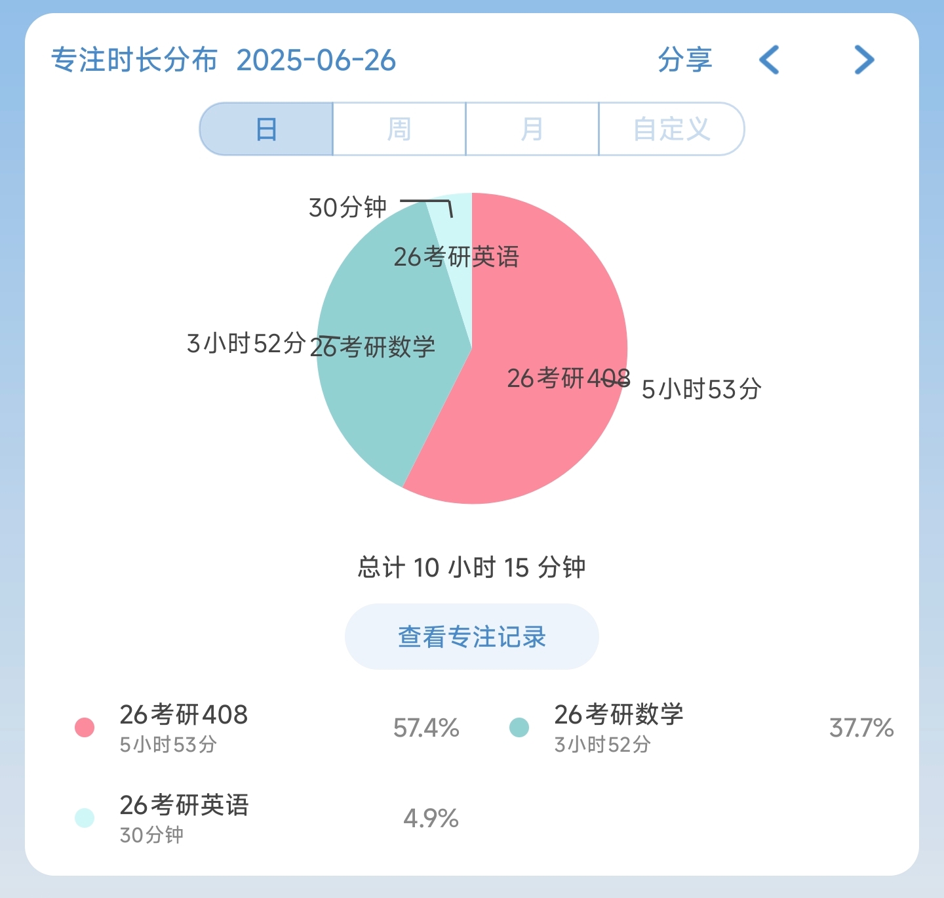Image resolution: width=944 pixels, height=898 pixels.
Task: Click the 总计 10 小时 15 分钟 total
Action: [471, 567]
